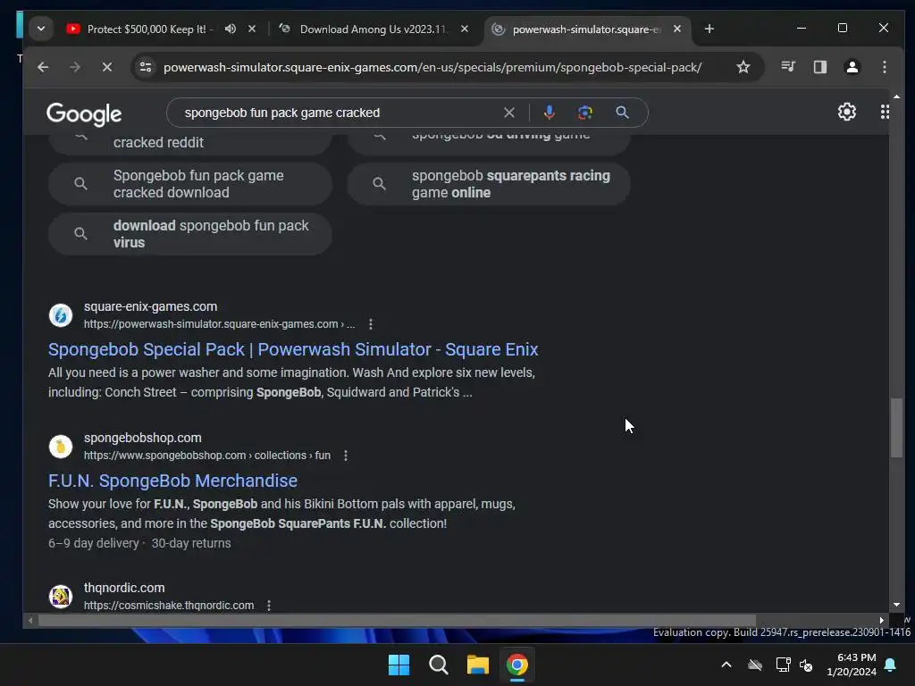The height and width of the screenshot is (686, 915).
Task: Open the OneDrive cloud tray icon
Action: 755,665
